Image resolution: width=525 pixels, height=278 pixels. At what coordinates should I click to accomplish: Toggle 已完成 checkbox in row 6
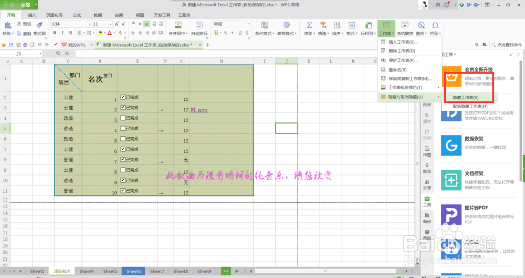(123, 139)
